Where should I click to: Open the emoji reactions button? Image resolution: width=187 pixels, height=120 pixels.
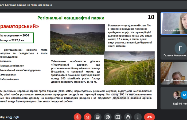[x=108, y=117]
